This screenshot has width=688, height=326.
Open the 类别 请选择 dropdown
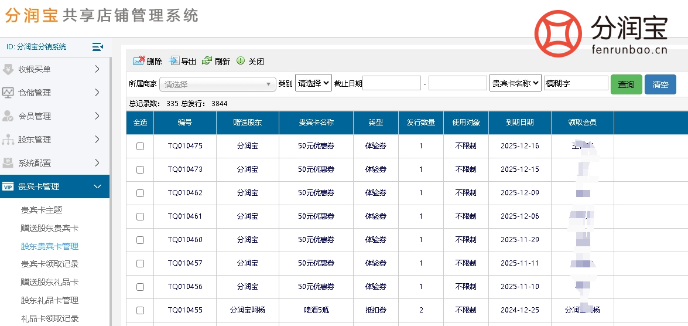313,83
